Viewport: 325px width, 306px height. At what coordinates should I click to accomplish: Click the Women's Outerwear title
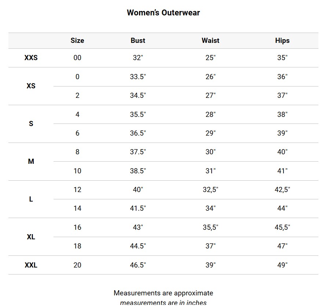tap(163, 13)
